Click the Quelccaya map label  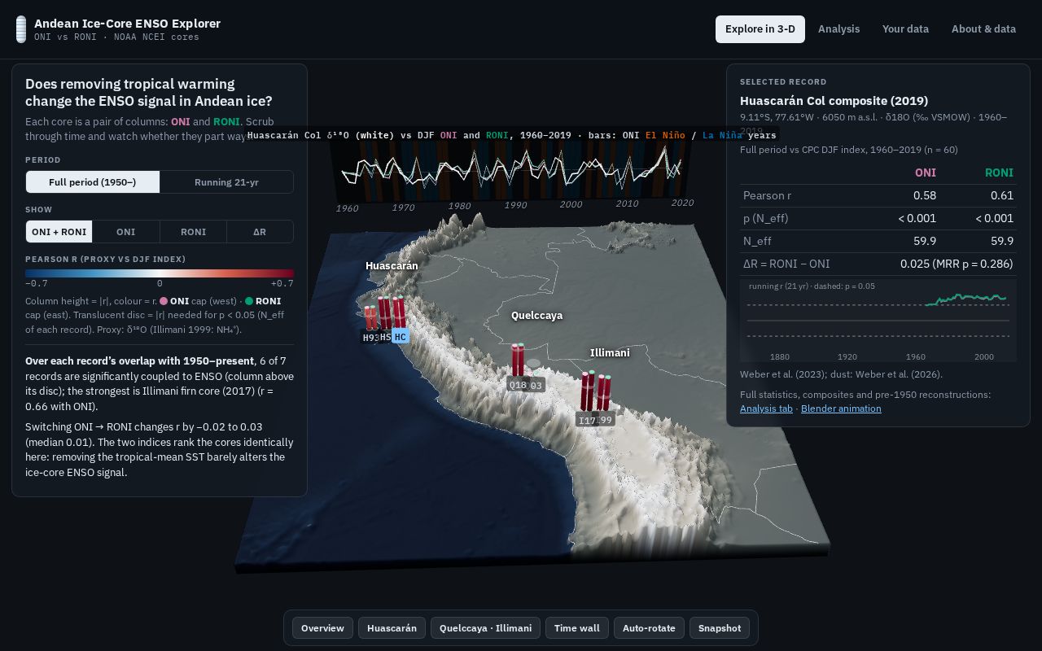[x=536, y=316]
